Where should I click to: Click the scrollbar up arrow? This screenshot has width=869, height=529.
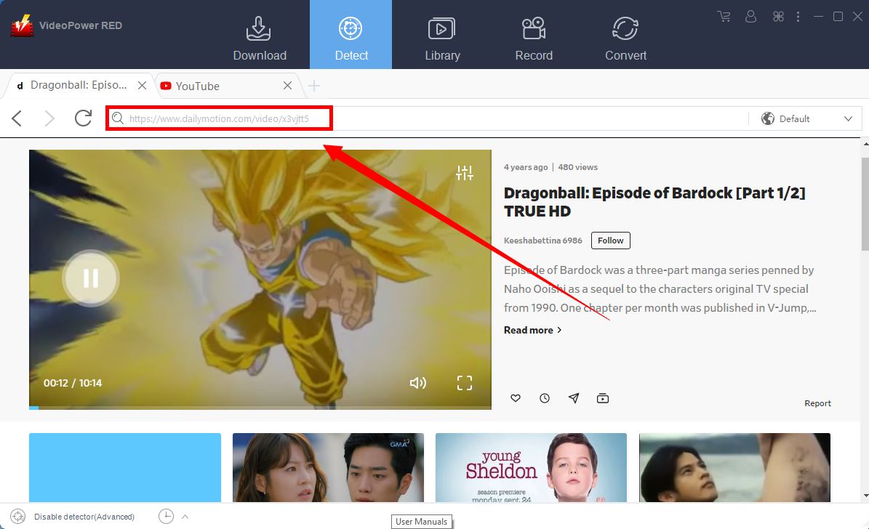coord(865,143)
